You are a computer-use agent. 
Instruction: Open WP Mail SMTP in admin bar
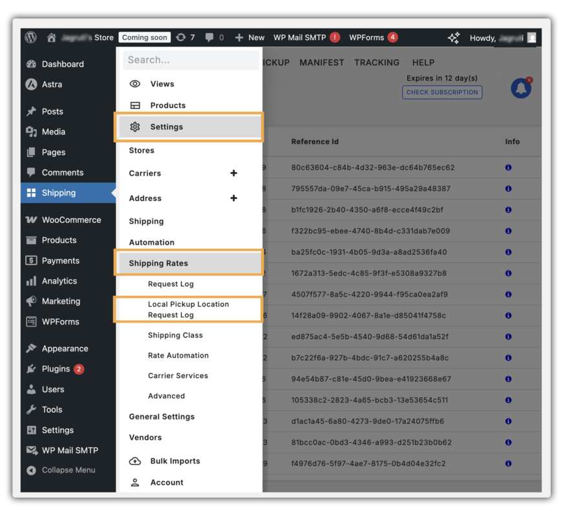pos(306,37)
